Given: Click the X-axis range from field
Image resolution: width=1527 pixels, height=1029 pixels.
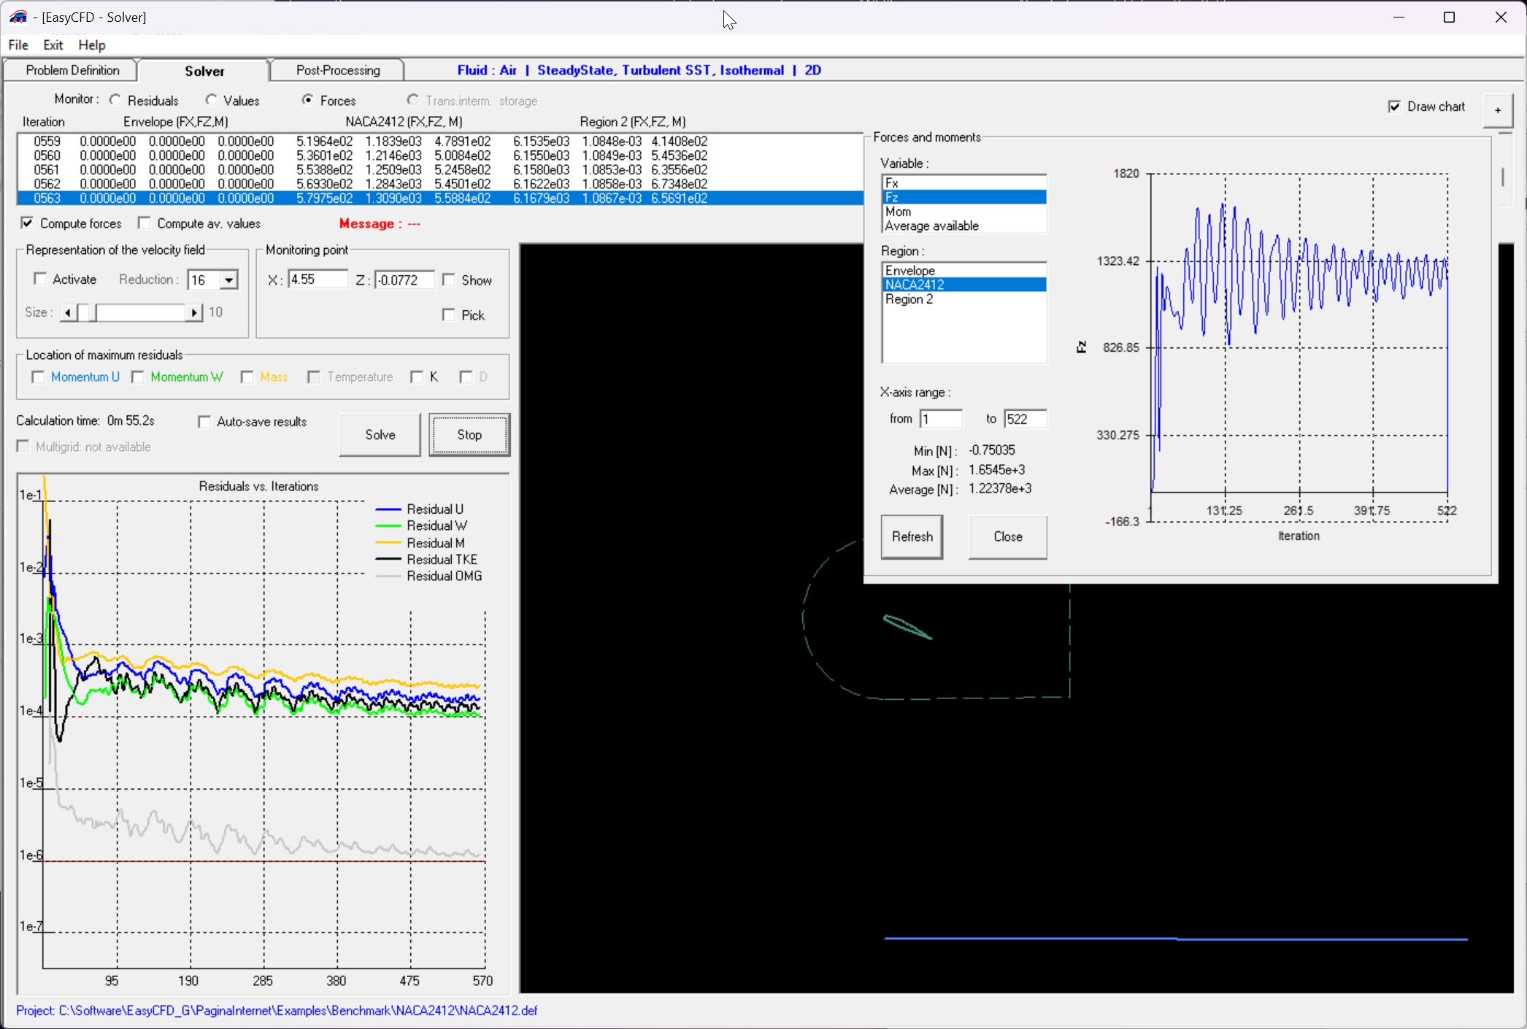Looking at the screenshot, I should coord(941,419).
